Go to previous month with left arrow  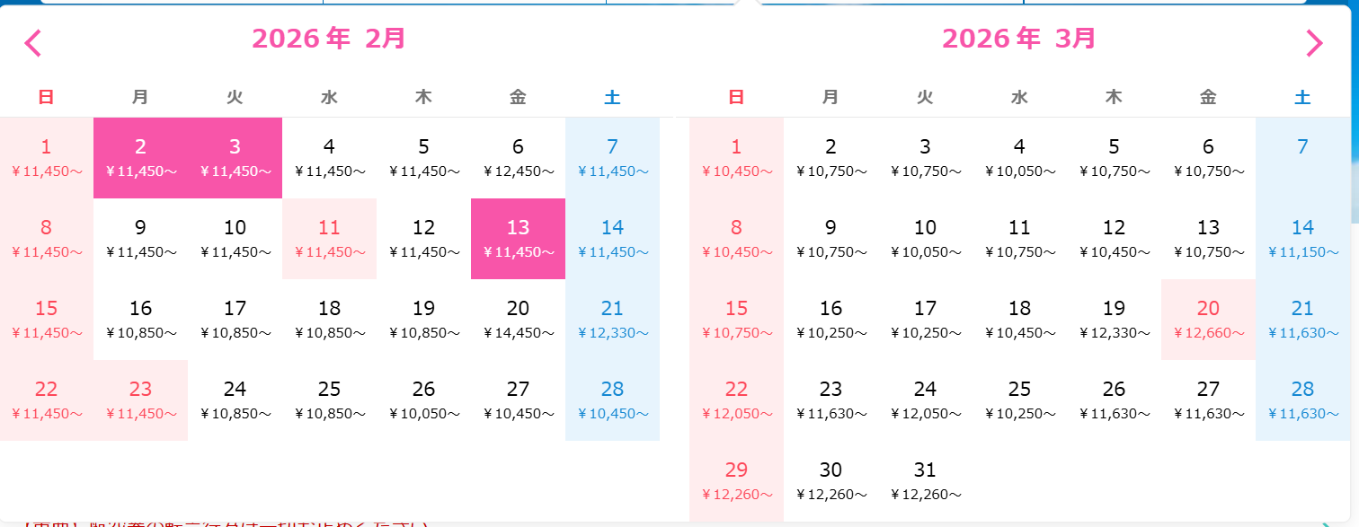pos(33,43)
